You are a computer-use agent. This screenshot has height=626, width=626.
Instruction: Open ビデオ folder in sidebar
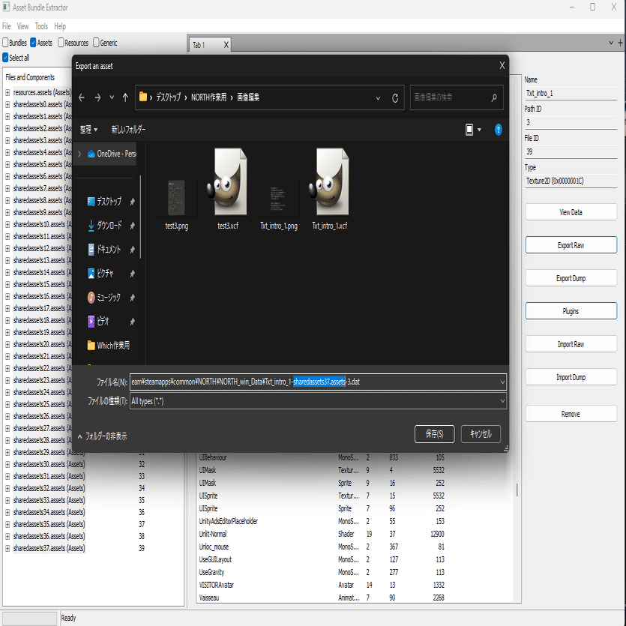98,322
